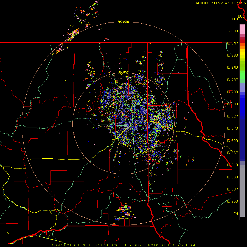Click the DCC label near the top-right corner
This screenshot has height=247, width=247.
coord(241,16)
